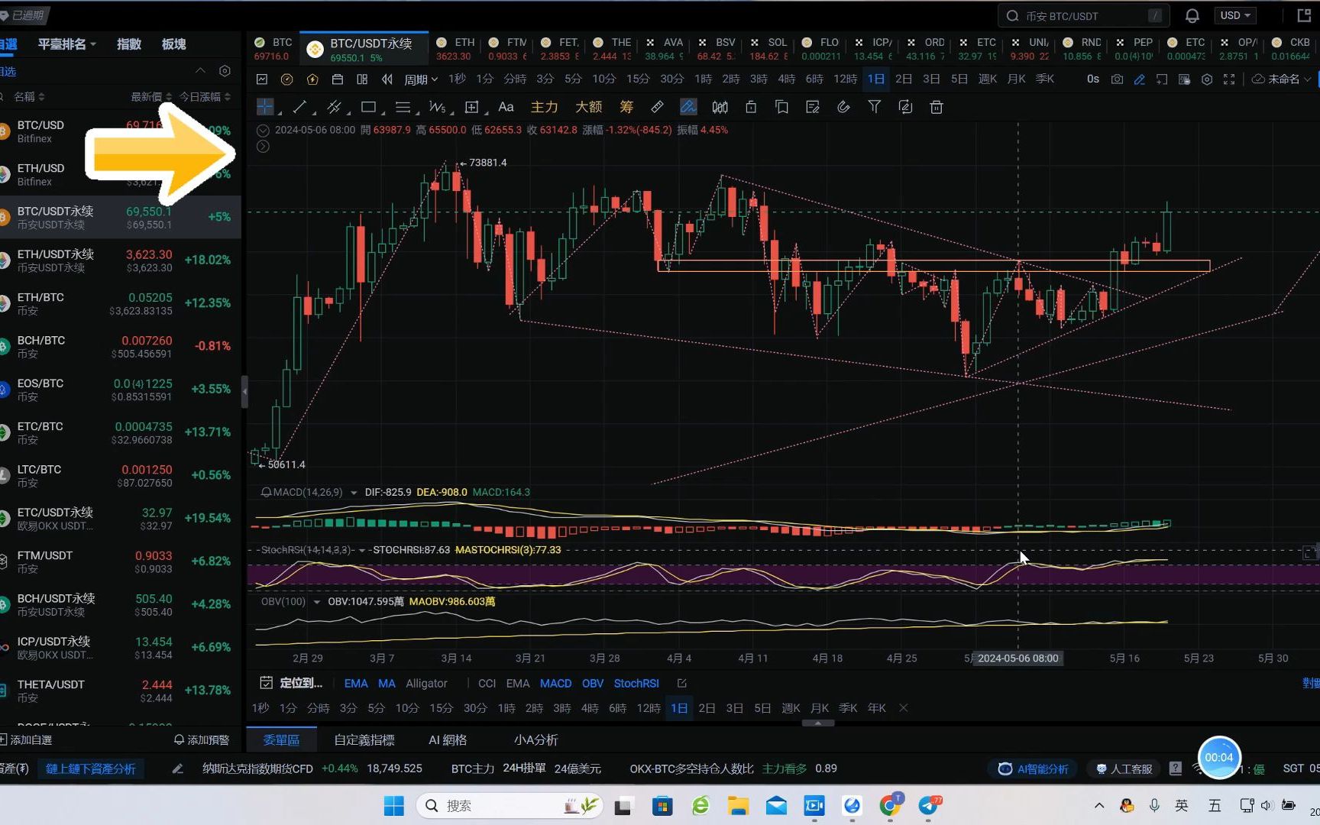Switch to the 小A分析 tab

[x=535, y=739]
